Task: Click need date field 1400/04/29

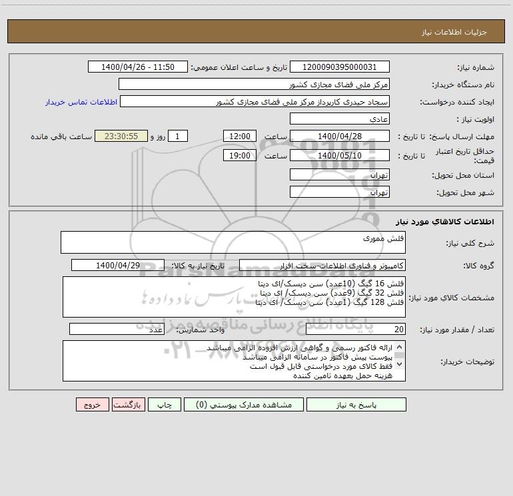Action: pyautogui.click(x=118, y=265)
